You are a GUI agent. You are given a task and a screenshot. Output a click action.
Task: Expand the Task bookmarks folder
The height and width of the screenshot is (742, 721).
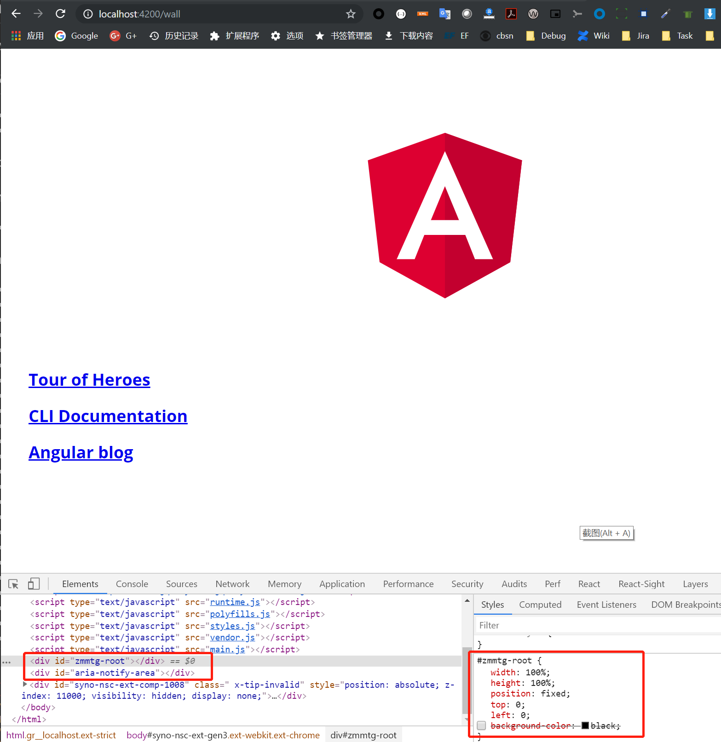point(677,36)
